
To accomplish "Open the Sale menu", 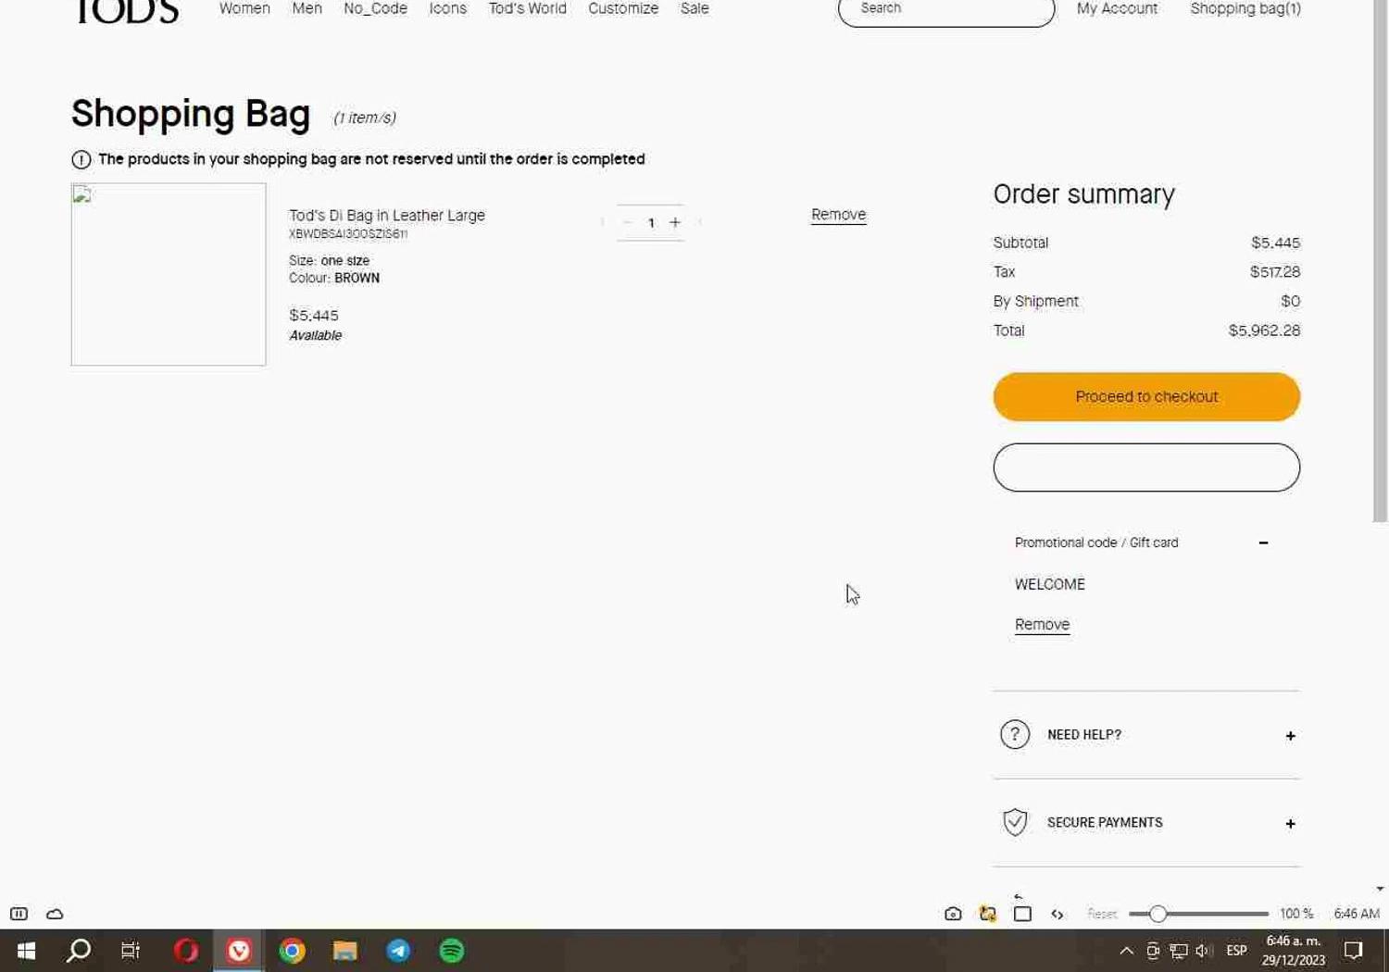I will point(694,8).
